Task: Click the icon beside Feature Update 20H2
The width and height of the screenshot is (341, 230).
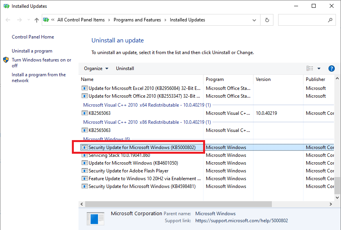Action: [x=84, y=179]
